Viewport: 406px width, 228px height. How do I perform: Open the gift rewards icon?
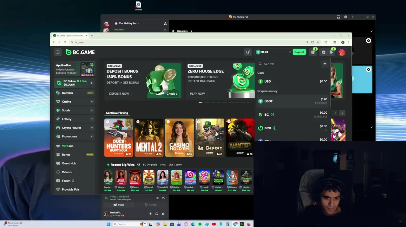click(313, 52)
